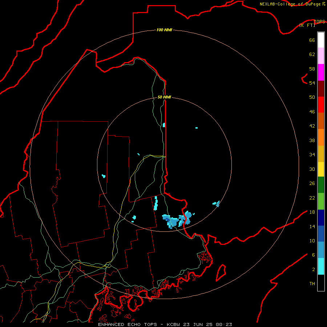327x327 pixels.
Task: Click the 42 legend value
Action: click(312, 126)
